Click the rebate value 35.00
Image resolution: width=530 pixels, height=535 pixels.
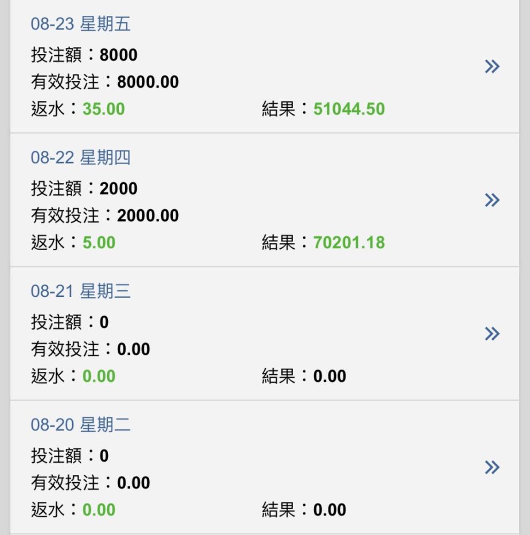click(x=104, y=109)
